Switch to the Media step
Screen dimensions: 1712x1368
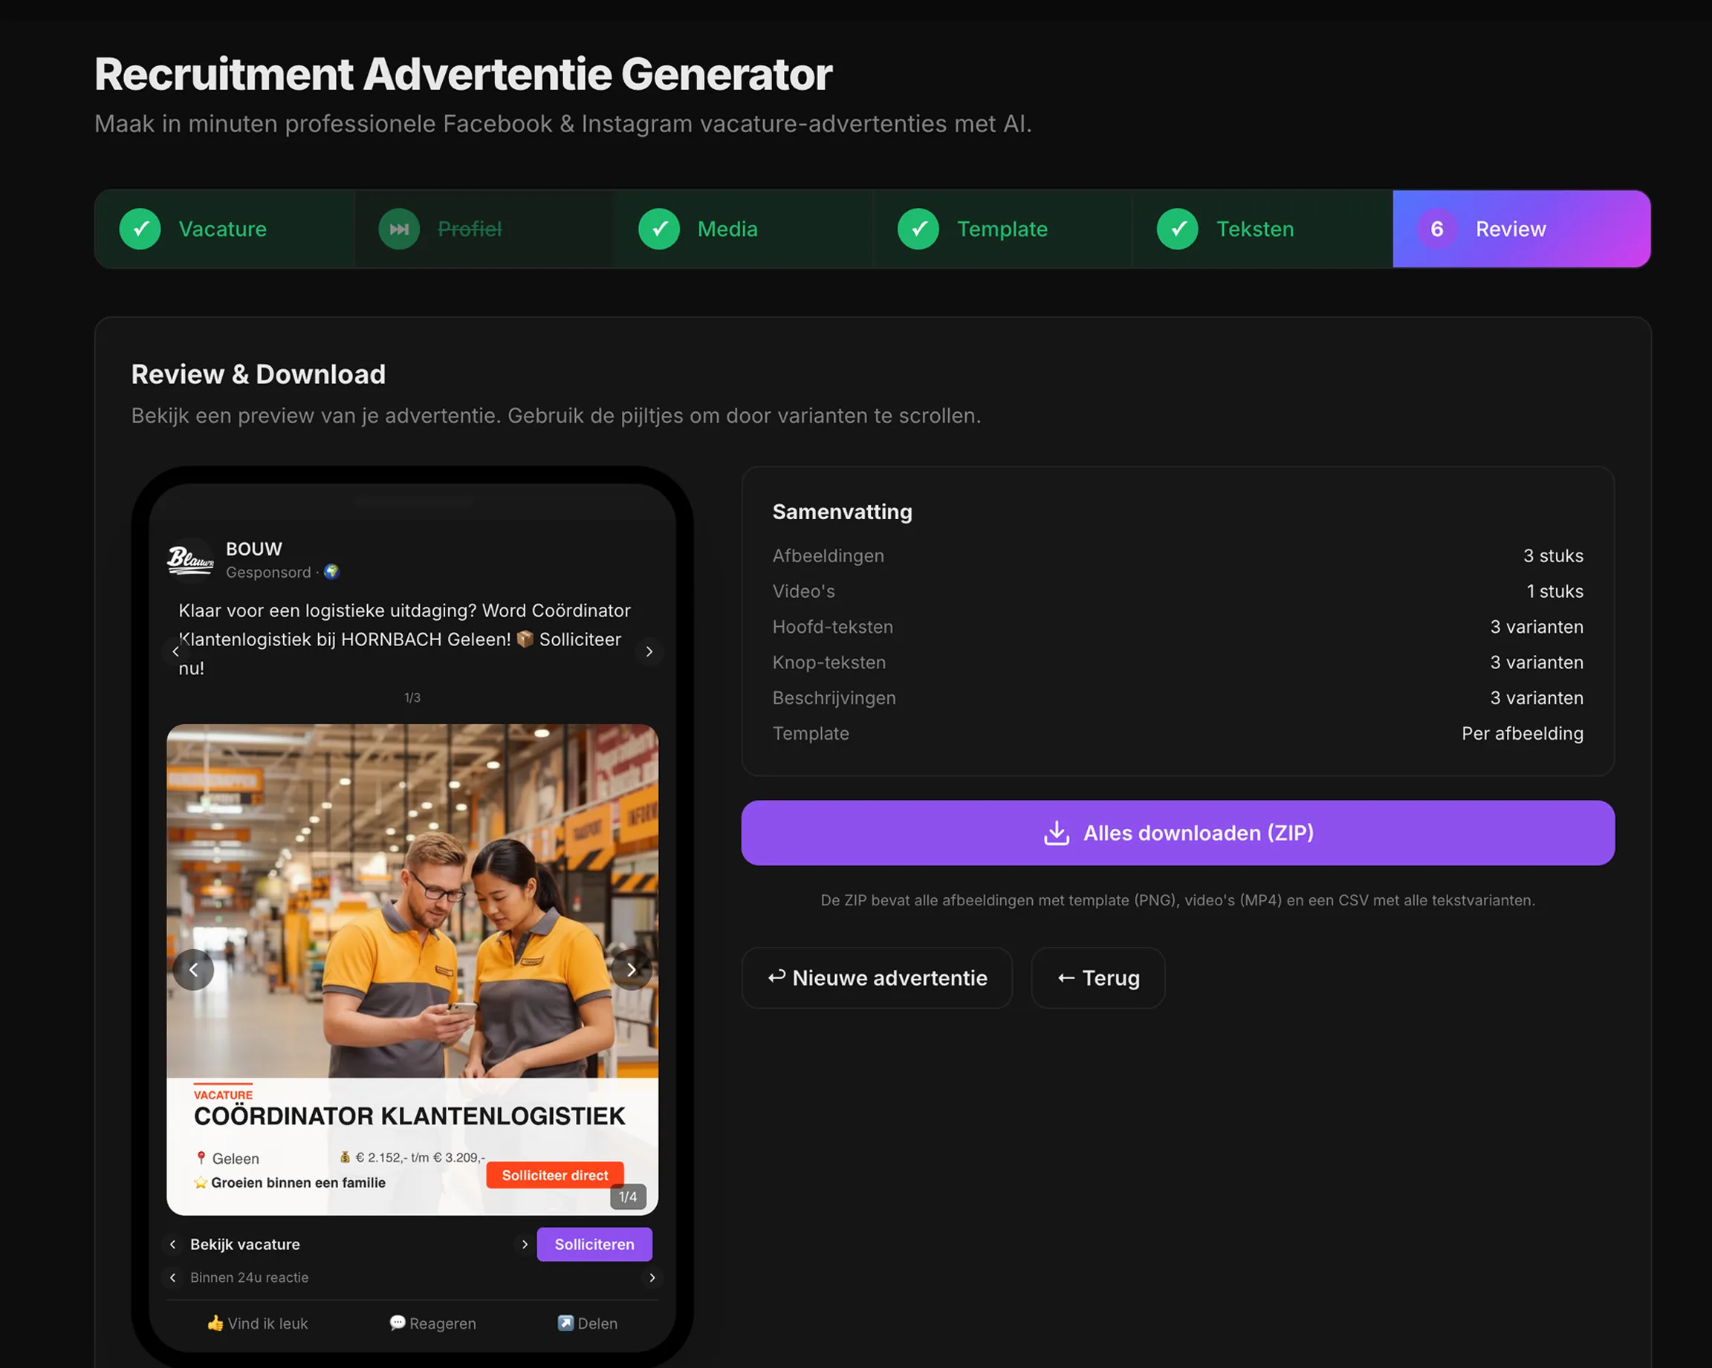[743, 229]
